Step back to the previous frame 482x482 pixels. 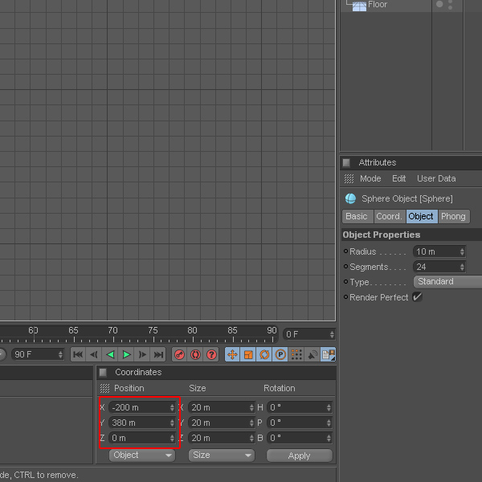click(x=94, y=354)
